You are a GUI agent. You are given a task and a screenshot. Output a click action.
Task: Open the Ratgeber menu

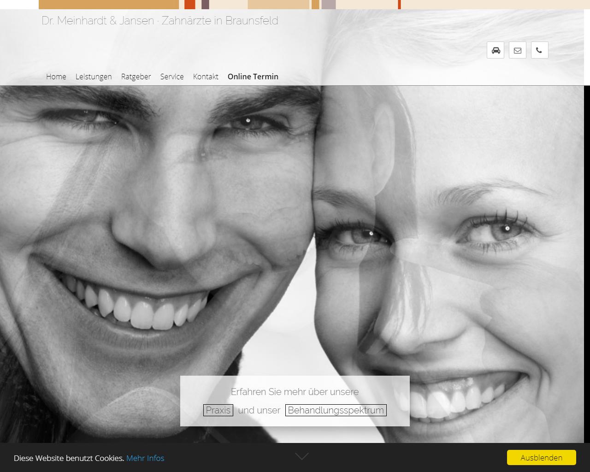(136, 77)
